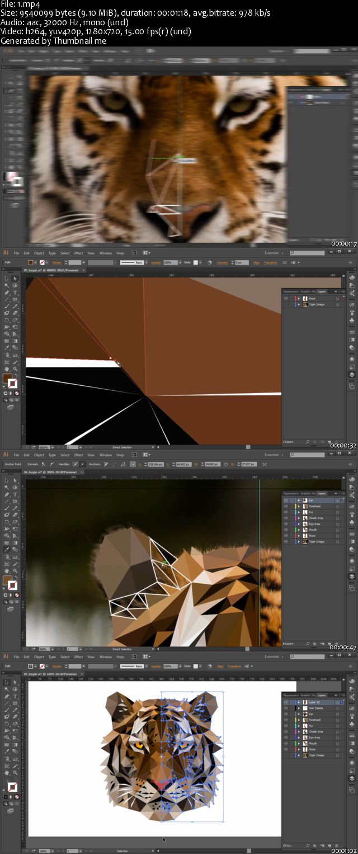This screenshot has width=358, height=854.
Task: Click the Hand tool in the 06_begin.ai window
Action: tap(7, 571)
